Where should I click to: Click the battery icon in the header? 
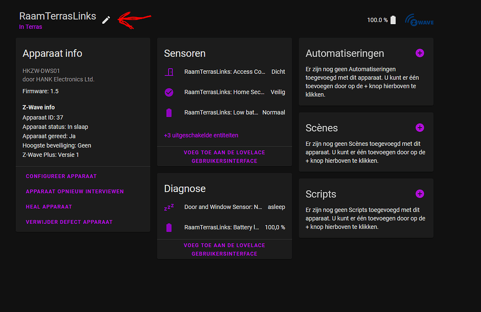point(393,20)
